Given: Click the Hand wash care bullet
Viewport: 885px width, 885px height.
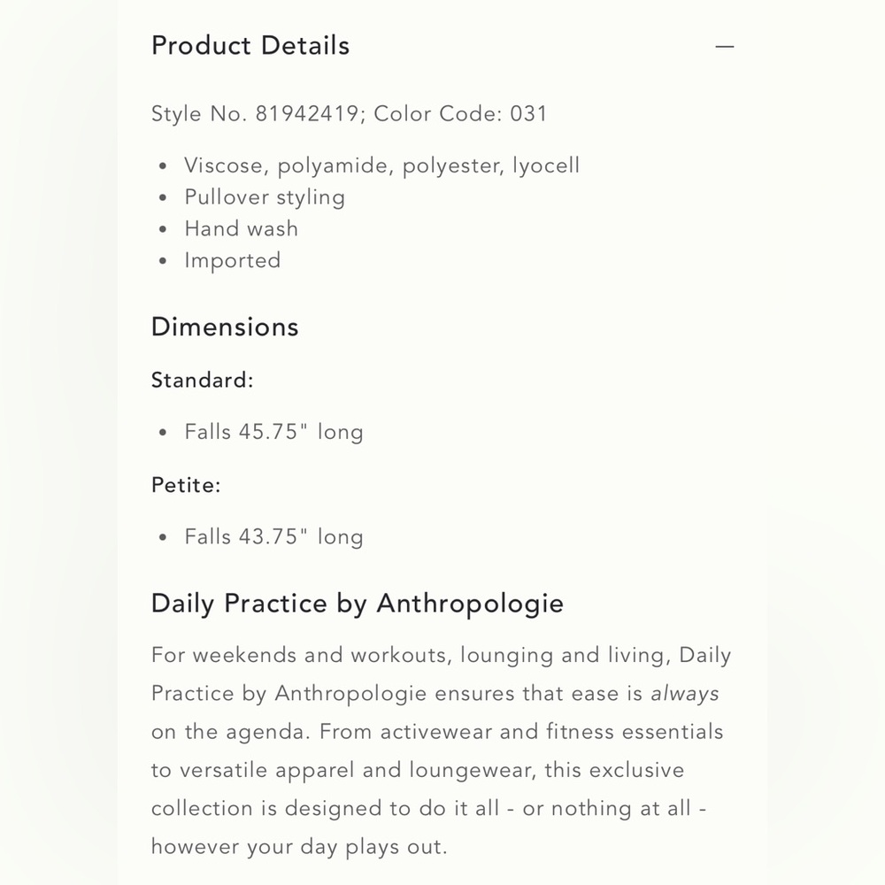Looking at the screenshot, I should [x=241, y=229].
